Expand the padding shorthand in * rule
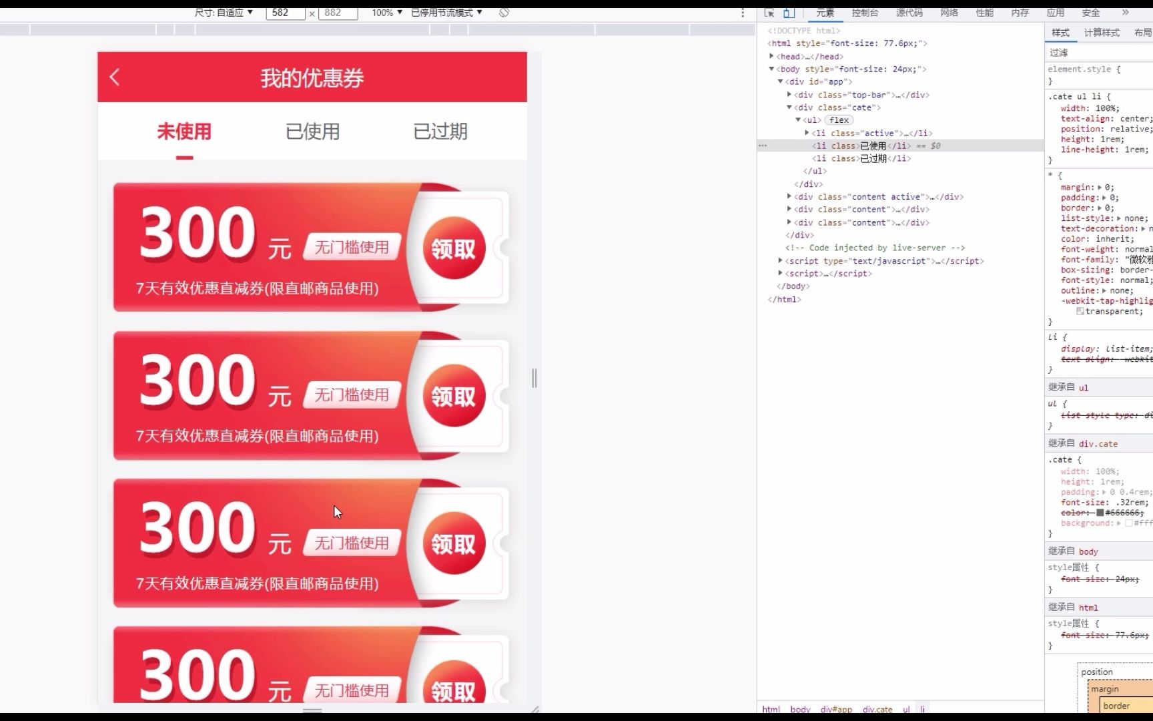This screenshot has height=721, width=1153. [x=1104, y=198]
